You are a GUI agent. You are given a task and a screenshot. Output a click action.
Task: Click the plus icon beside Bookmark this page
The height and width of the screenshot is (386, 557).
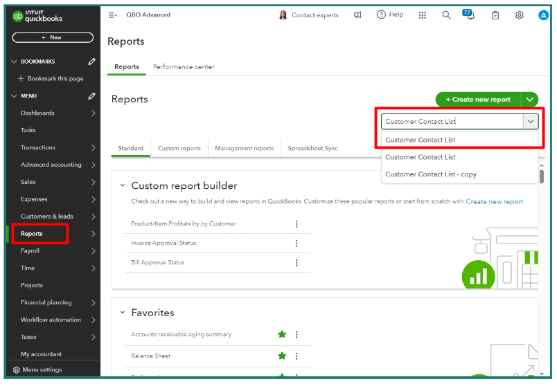click(x=21, y=78)
